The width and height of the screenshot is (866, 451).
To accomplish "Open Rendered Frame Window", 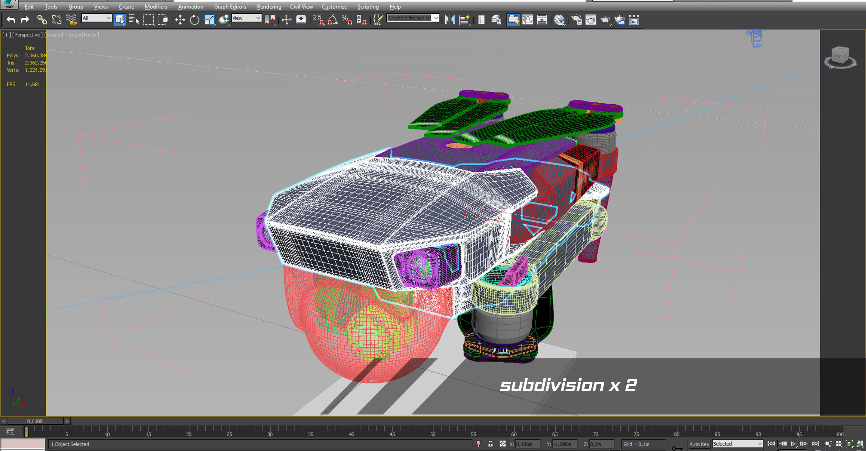I will coord(591,20).
